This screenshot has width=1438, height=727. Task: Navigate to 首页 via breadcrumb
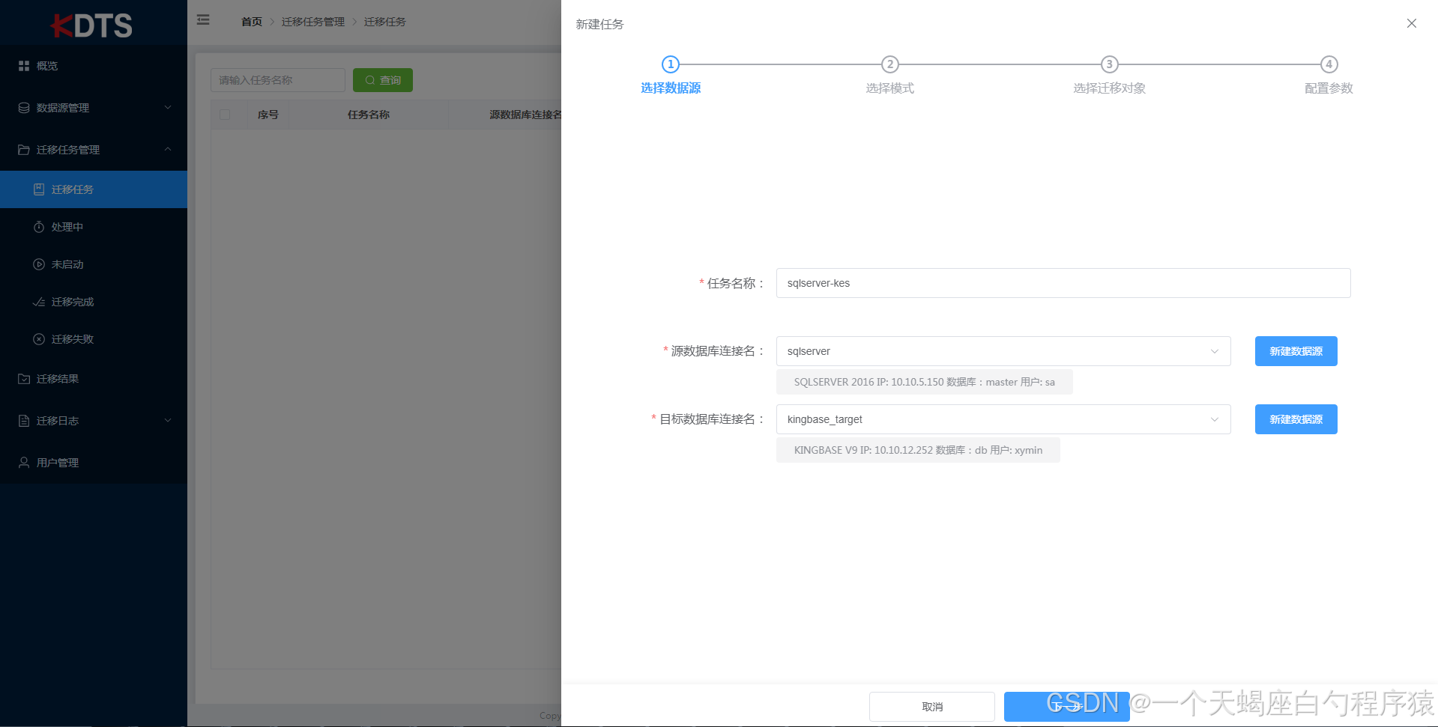click(x=251, y=22)
